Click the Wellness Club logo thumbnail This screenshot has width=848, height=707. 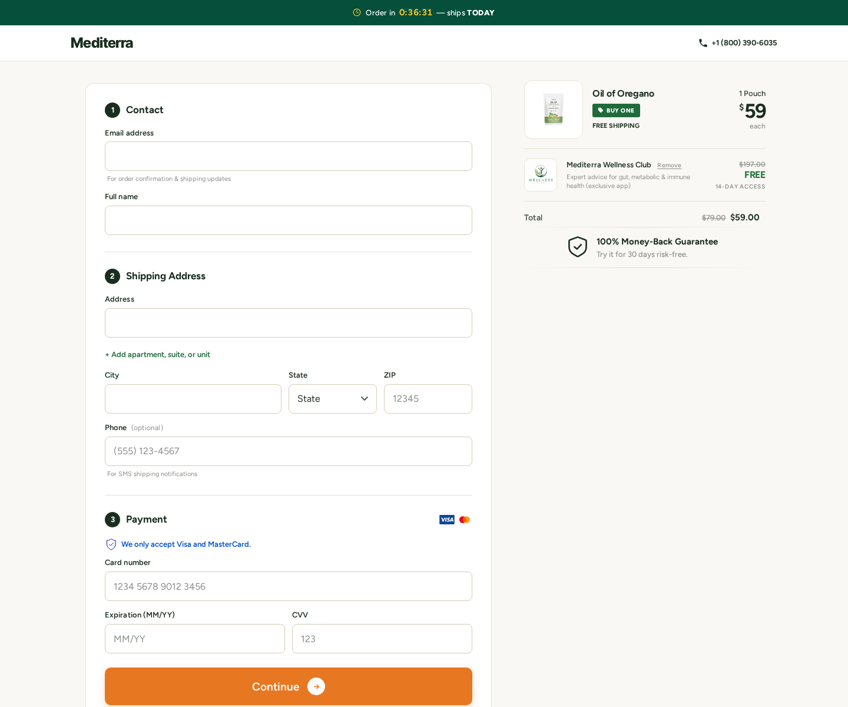click(541, 175)
